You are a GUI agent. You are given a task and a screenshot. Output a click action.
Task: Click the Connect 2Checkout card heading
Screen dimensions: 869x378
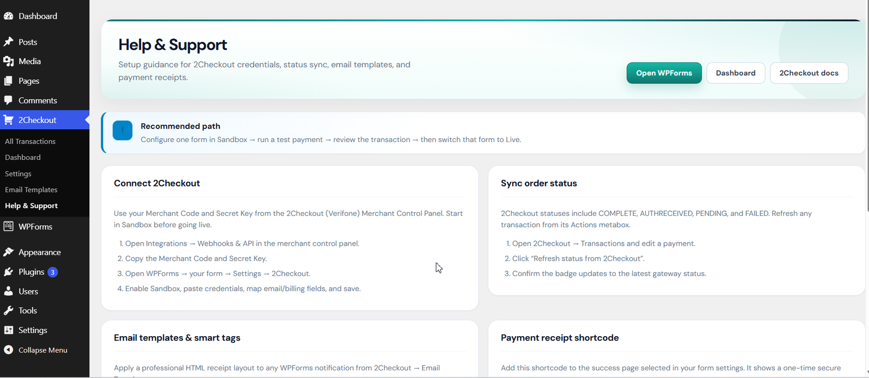coord(157,183)
